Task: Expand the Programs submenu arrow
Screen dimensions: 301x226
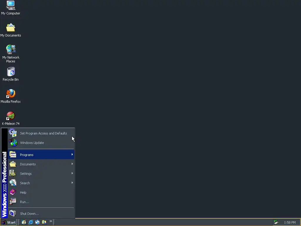Action: click(x=72, y=154)
